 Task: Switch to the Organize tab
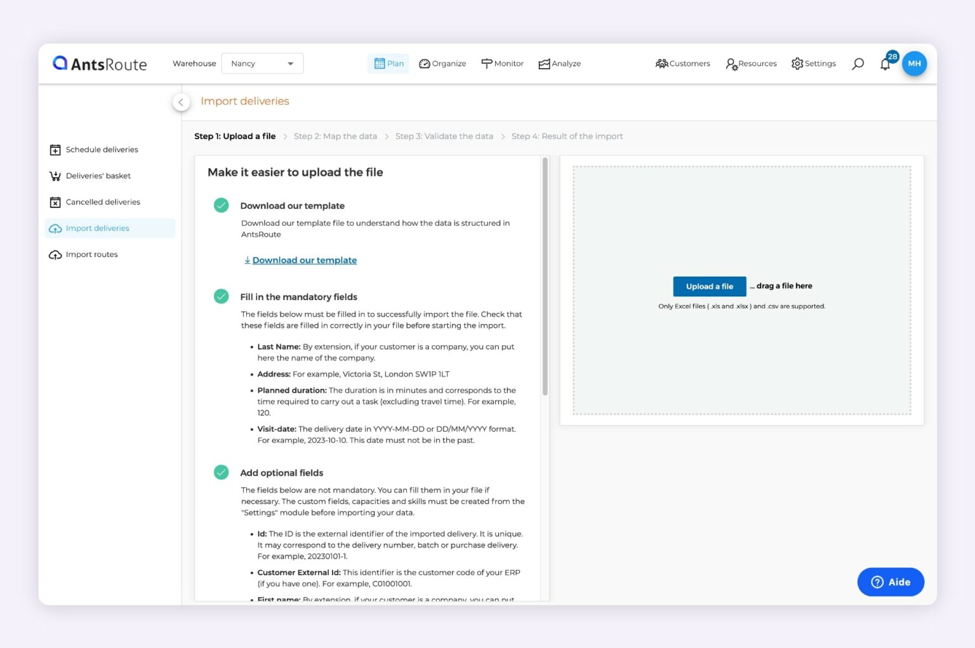pyautogui.click(x=442, y=63)
